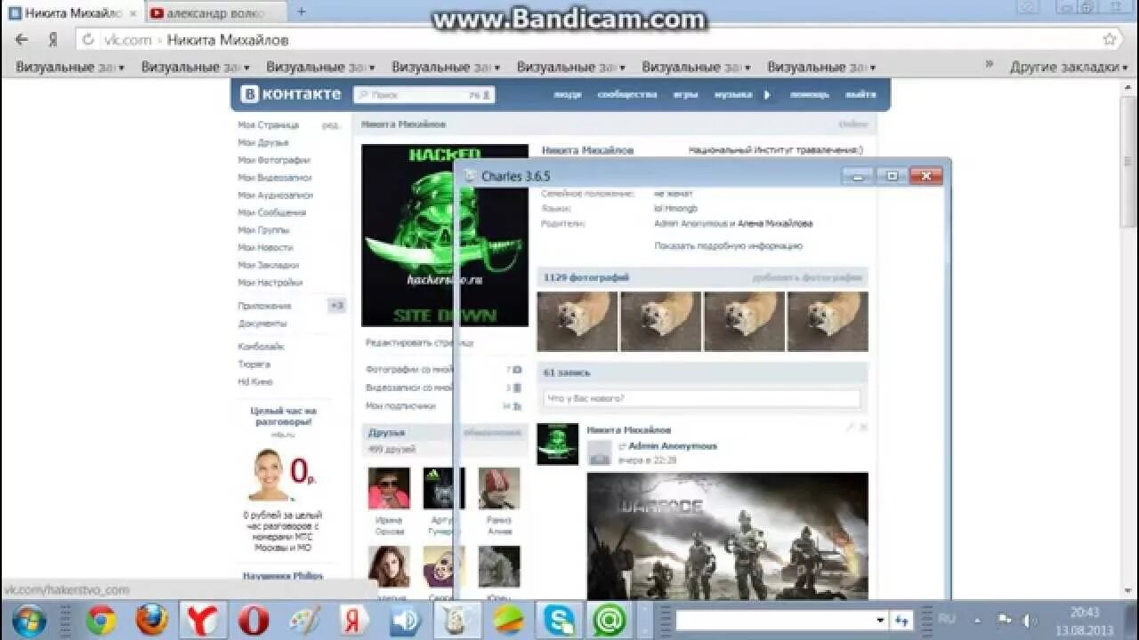The width and height of the screenshot is (1139, 640).
Task: Reload the page with the refresh icon
Action: click(x=88, y=40)
